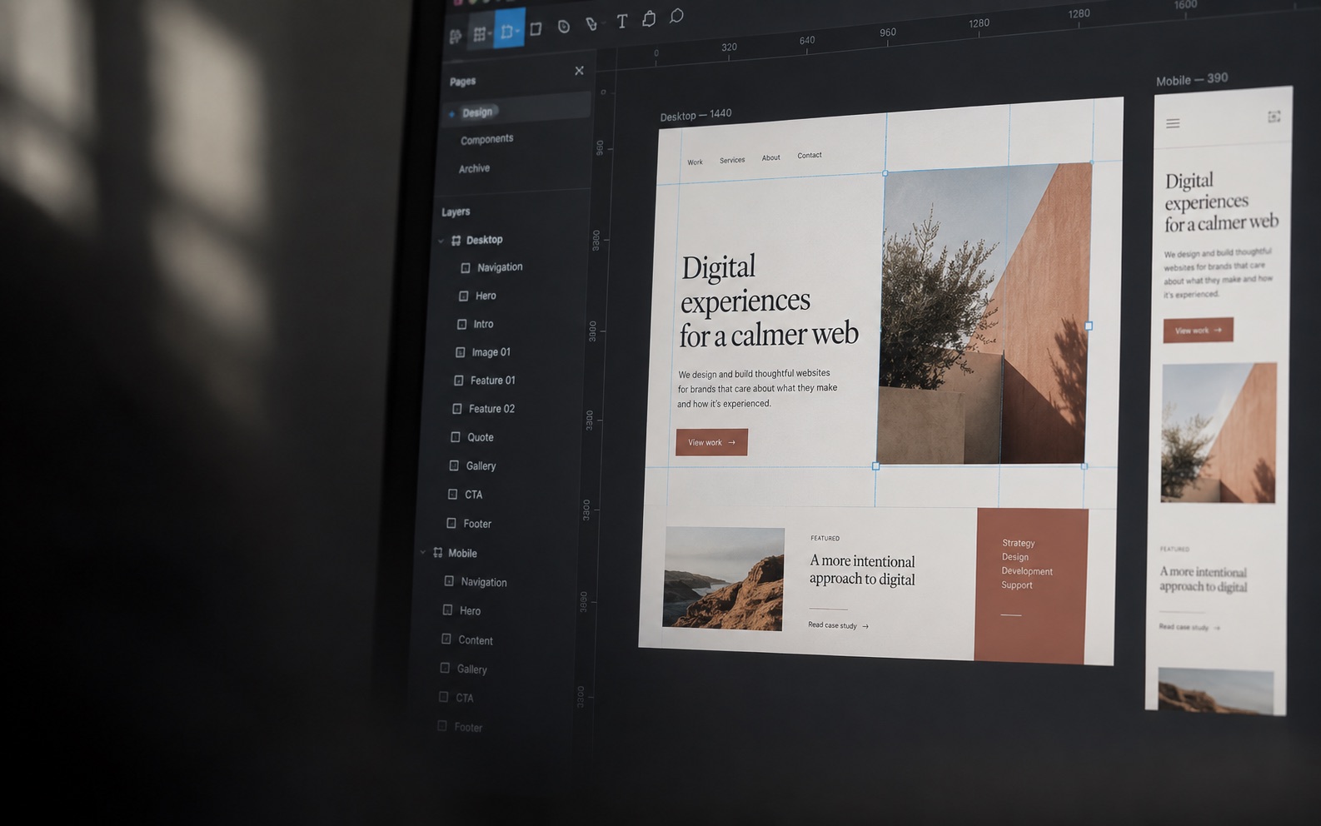Switch to the Design page
The height and width of the screenshot is (826, 1321).
(x=477, y=112)
